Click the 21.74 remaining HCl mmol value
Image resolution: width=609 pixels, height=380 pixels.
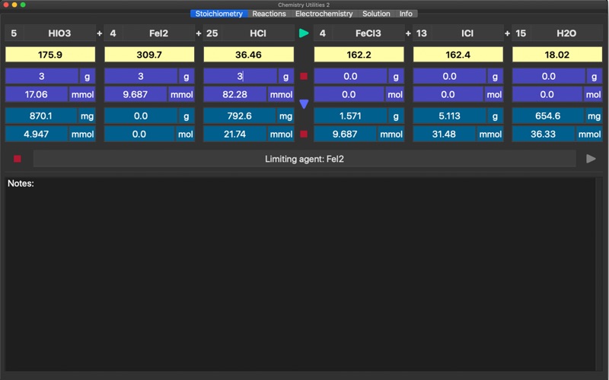click(235, 135)
